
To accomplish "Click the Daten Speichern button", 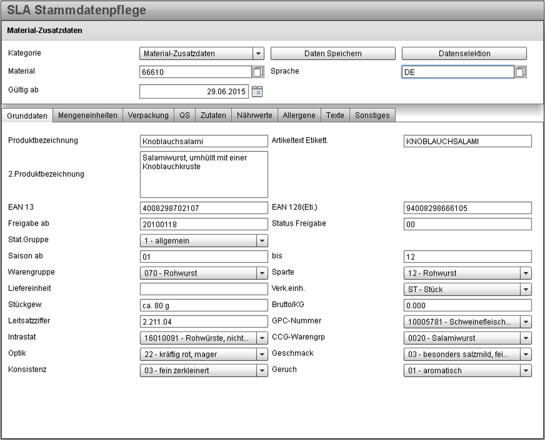I will coord(333,53).
